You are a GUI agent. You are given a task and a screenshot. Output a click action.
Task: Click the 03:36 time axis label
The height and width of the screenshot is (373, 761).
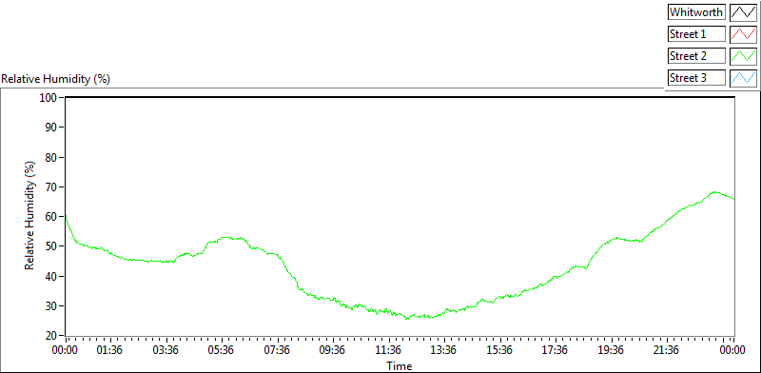coord(166,350)
